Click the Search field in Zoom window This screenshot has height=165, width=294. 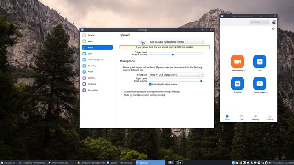(x=260, y=22)
